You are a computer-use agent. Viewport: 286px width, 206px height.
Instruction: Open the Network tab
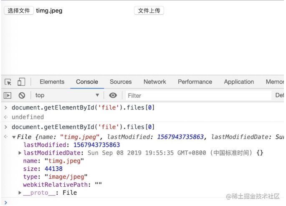(x=154, y=82)
